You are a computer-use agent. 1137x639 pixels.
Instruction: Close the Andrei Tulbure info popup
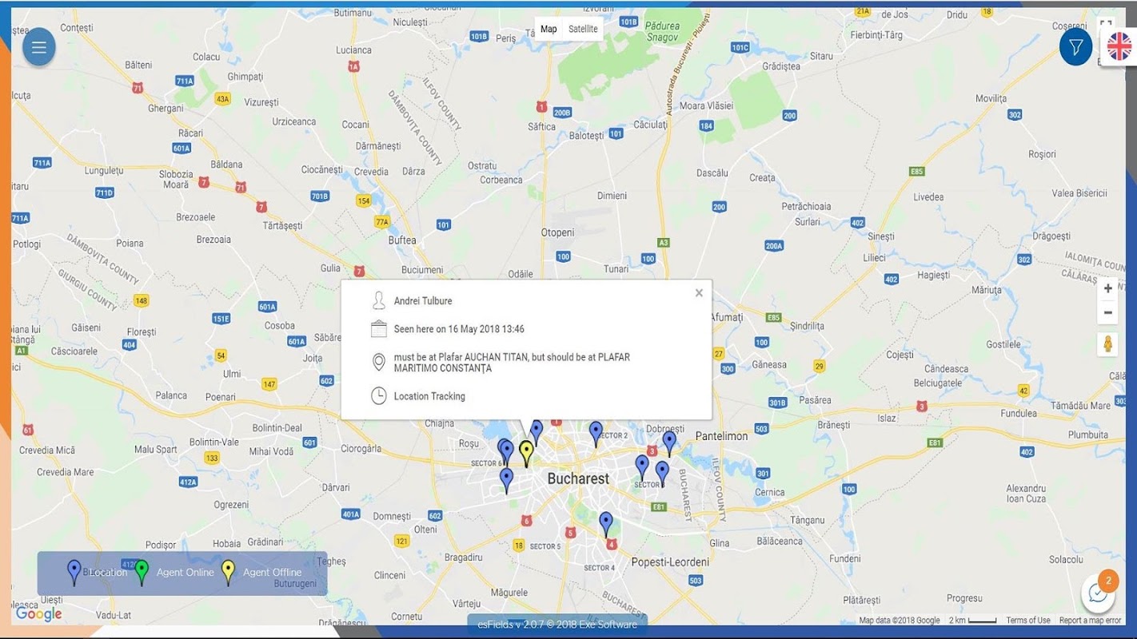point(699,293)
